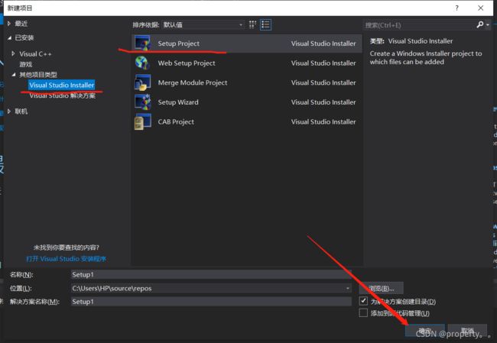Toggle 为解决方案创建目录 checkbox

(x=364, y=301)
